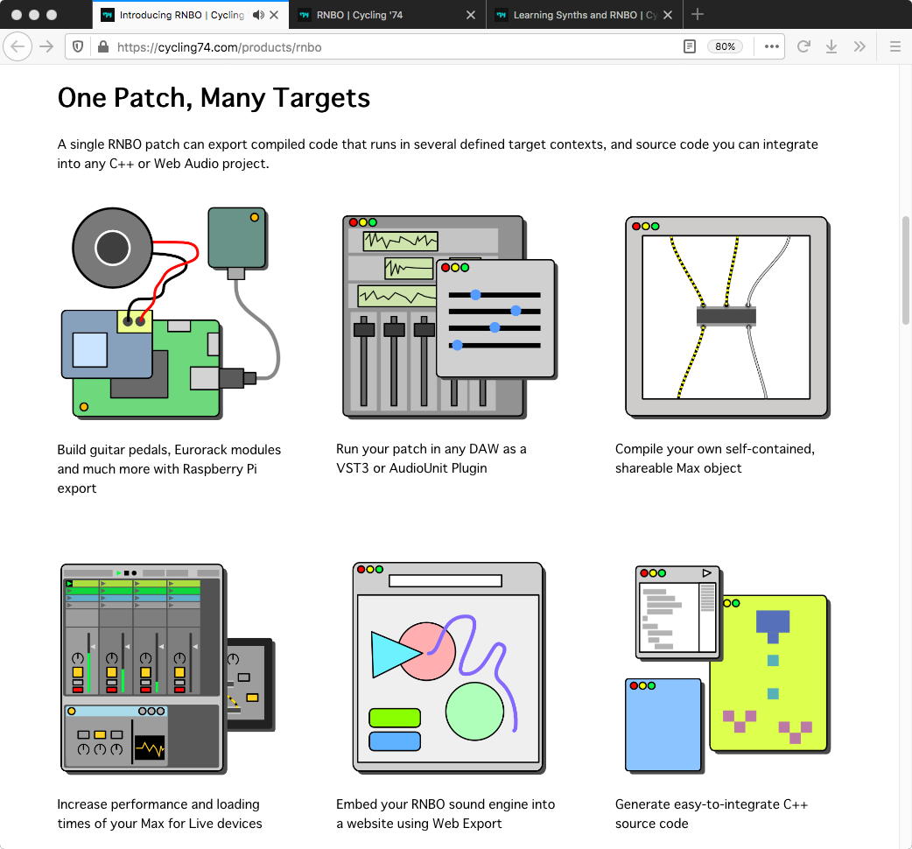Click the Raspberry Pi hardware illustration
Viewport: 912px width, 849px height.
pos(171,312)
